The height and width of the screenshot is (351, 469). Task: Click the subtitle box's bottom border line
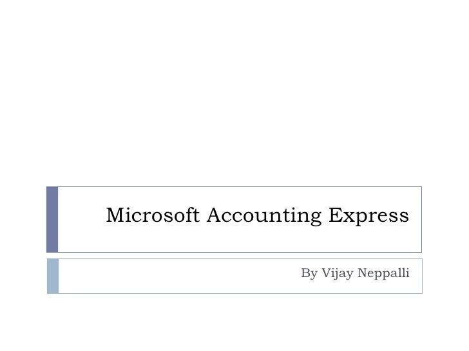point(240,293)
